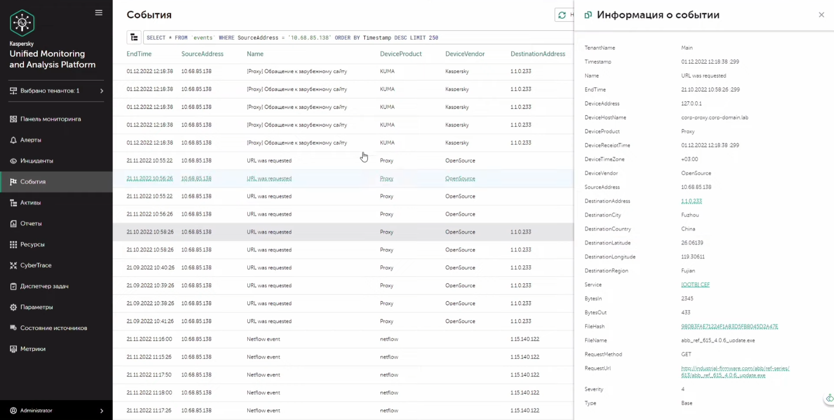
Task: Open Инциденты menu item
Action: tap(36, 161)
